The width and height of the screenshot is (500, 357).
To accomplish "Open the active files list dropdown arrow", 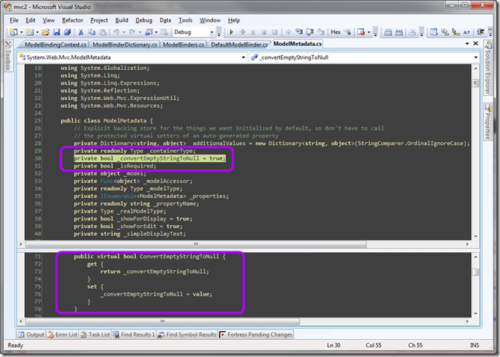I will [467, 43].
